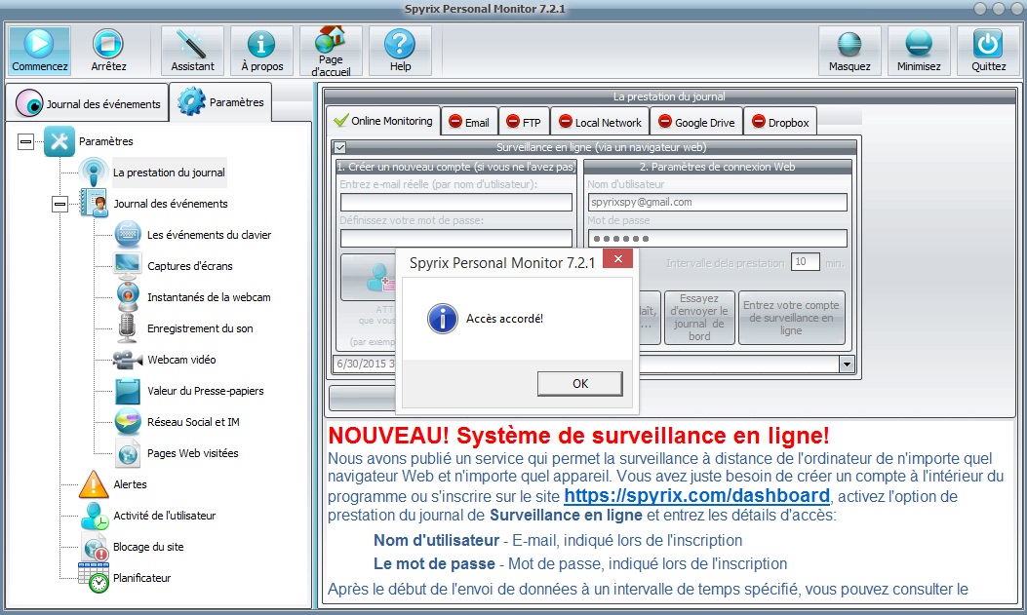The width and height of the screenshot is (1027, 615).
Task: Click Essayez d'envoyer le journal button
Action: 699,318
